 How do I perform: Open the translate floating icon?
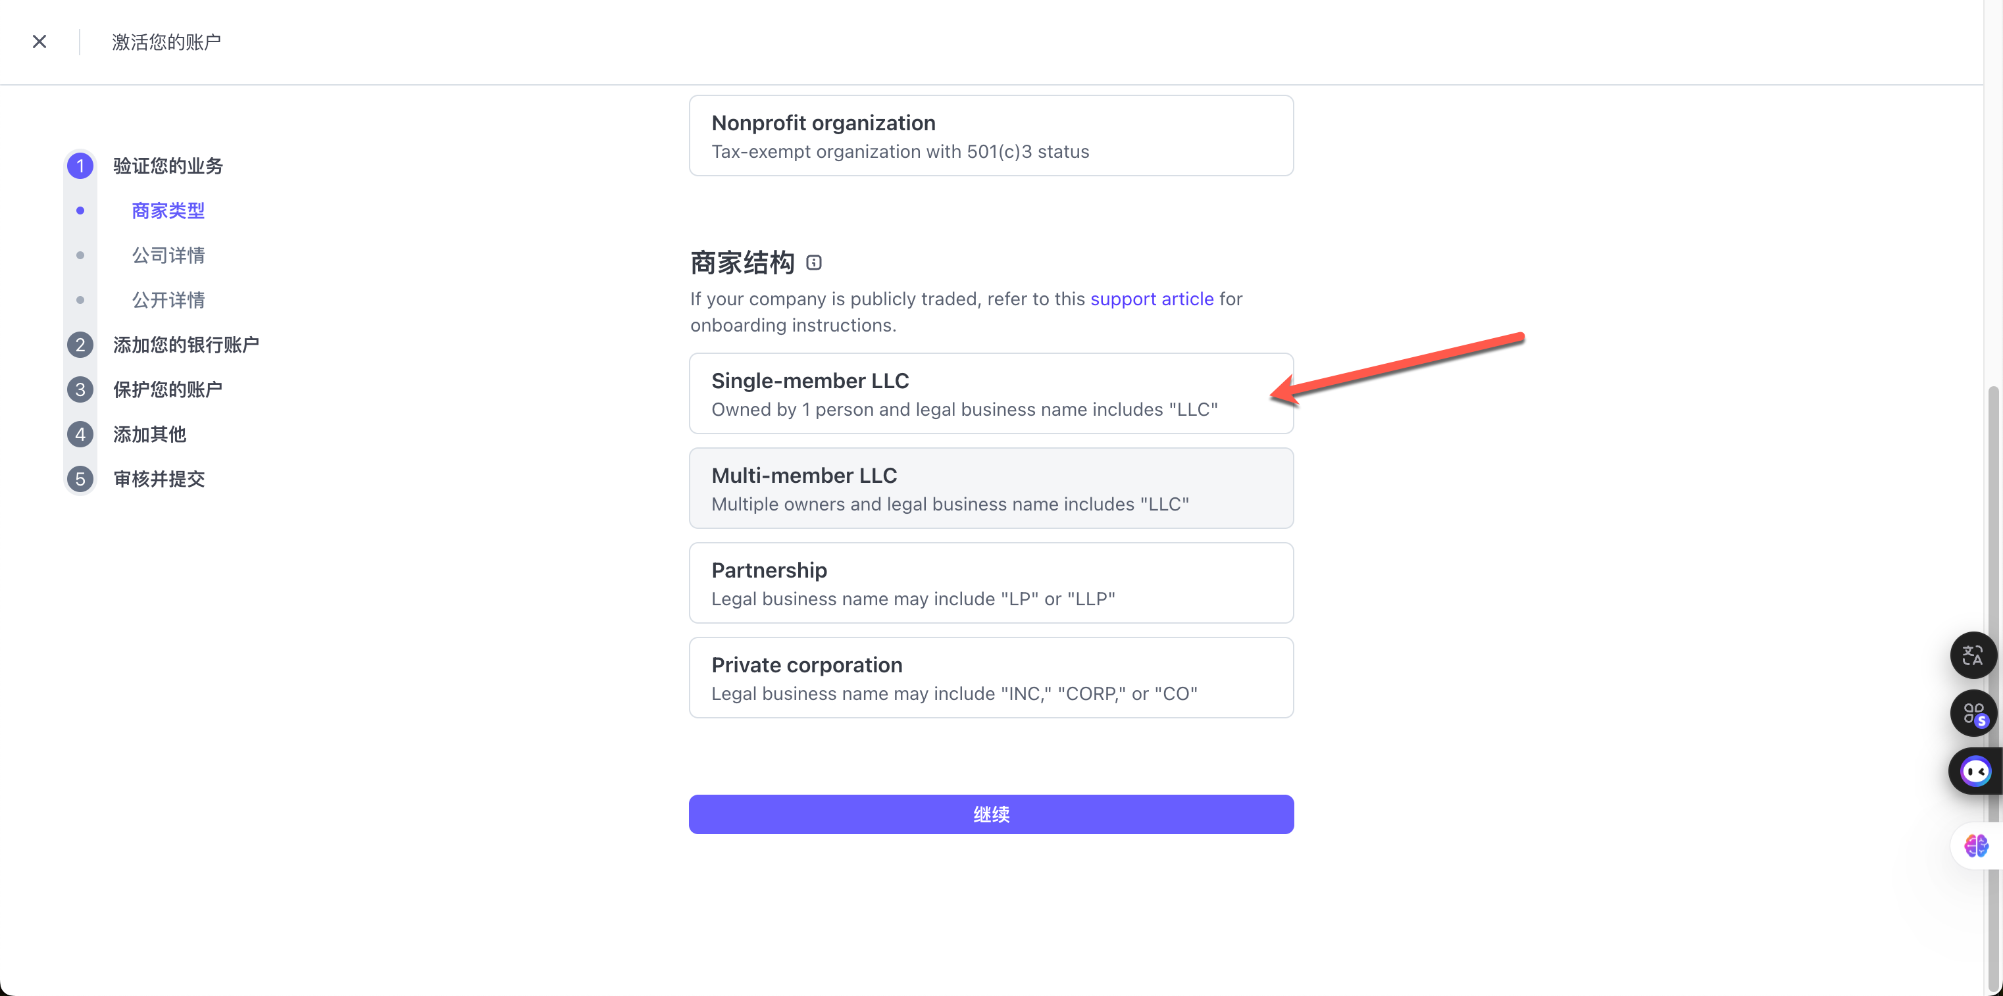click(1973, 655)
